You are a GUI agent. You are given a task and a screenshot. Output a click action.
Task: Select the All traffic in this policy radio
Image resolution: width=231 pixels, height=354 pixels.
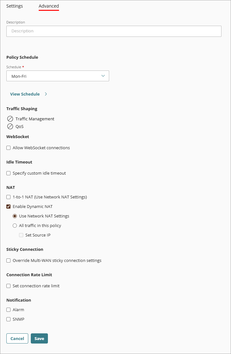pyautogui.click(x=15, y=225)
